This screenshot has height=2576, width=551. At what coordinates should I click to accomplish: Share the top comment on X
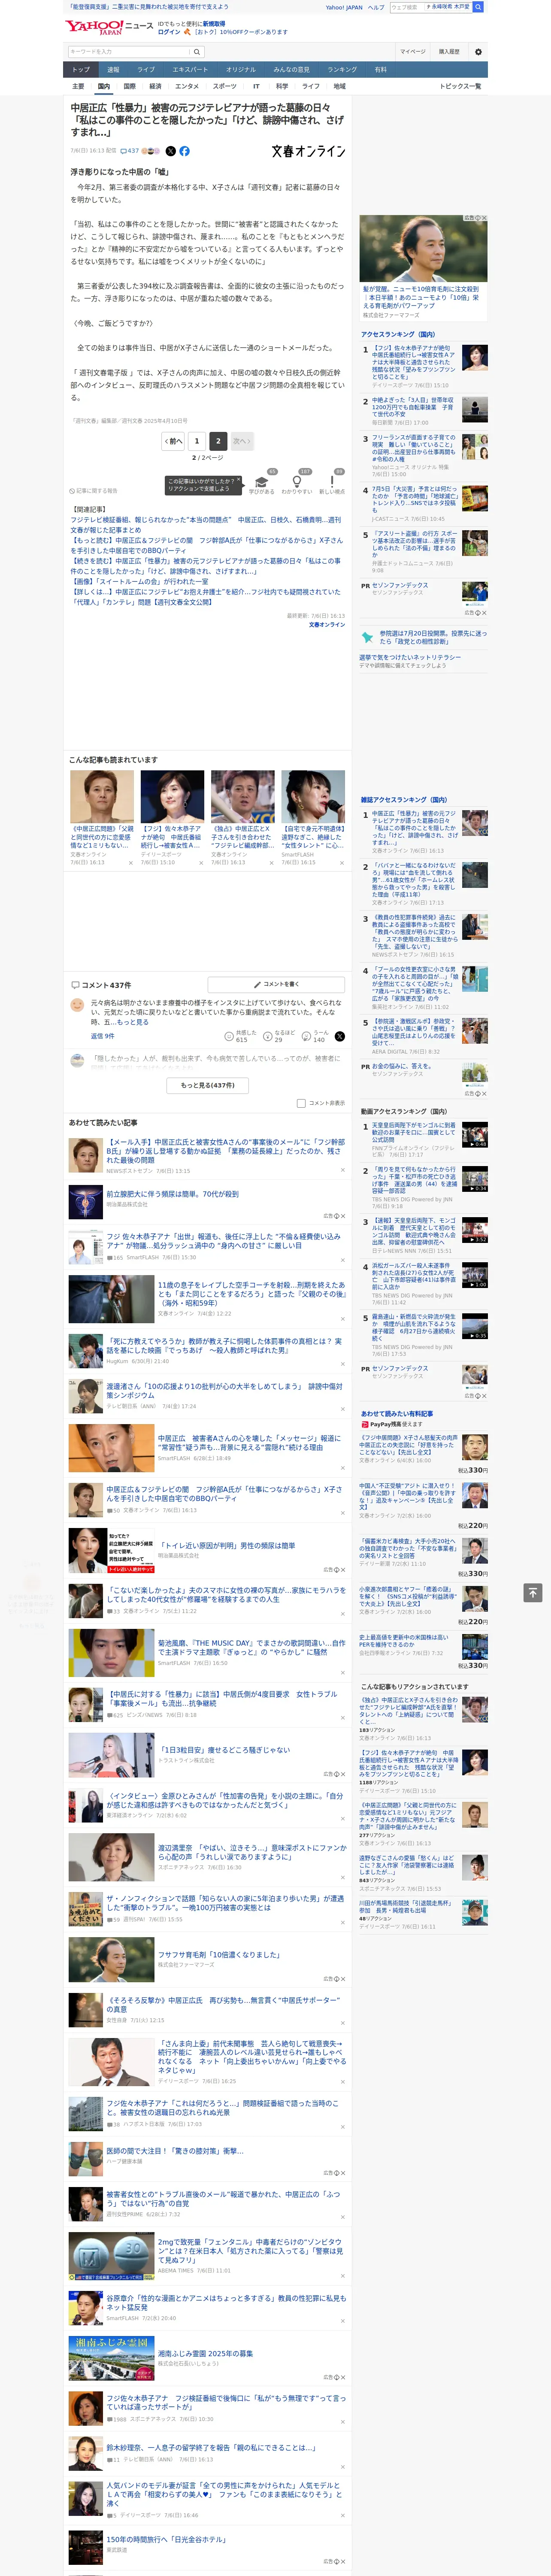tap(339, 1037)
